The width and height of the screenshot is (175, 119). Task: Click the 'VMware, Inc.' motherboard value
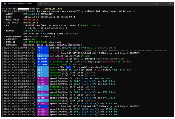pos(39,36)
